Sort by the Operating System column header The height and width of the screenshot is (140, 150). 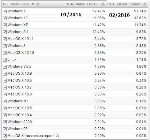point(19,4)
